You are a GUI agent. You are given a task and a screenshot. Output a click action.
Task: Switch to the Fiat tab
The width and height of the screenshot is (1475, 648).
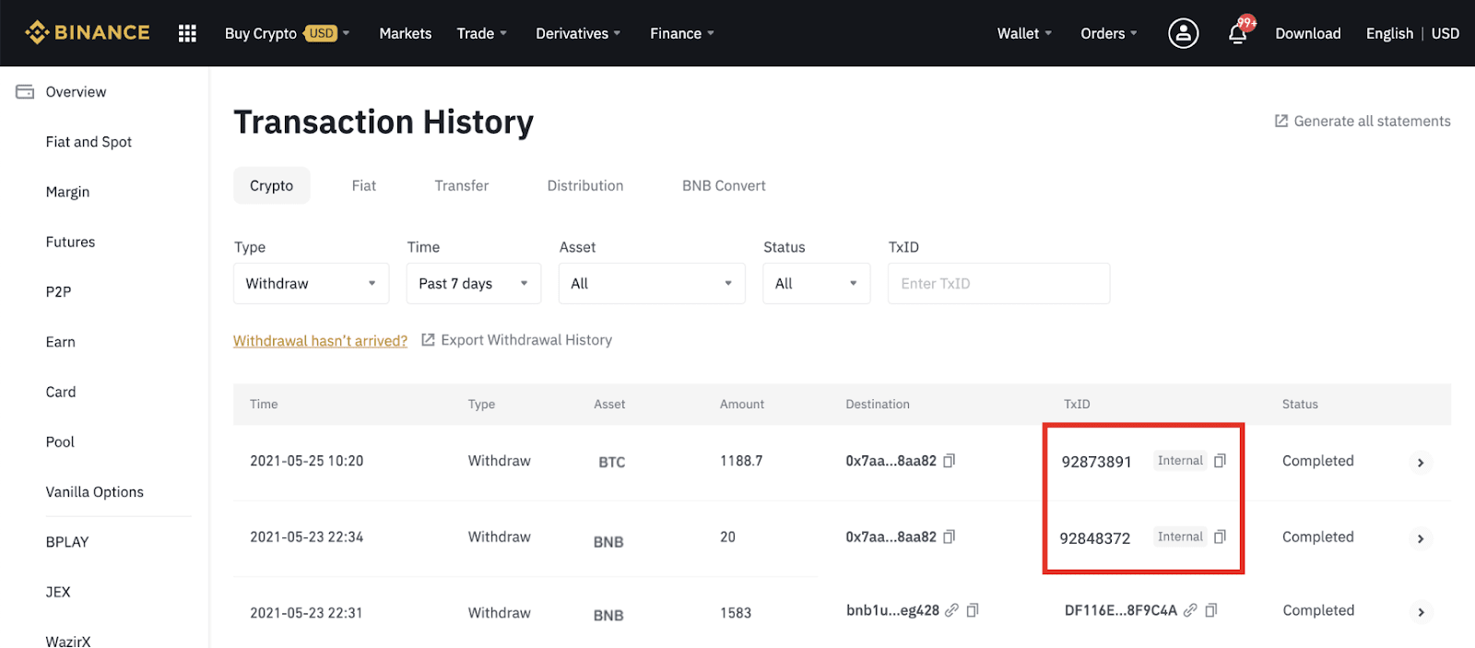(x=364, y=185)
